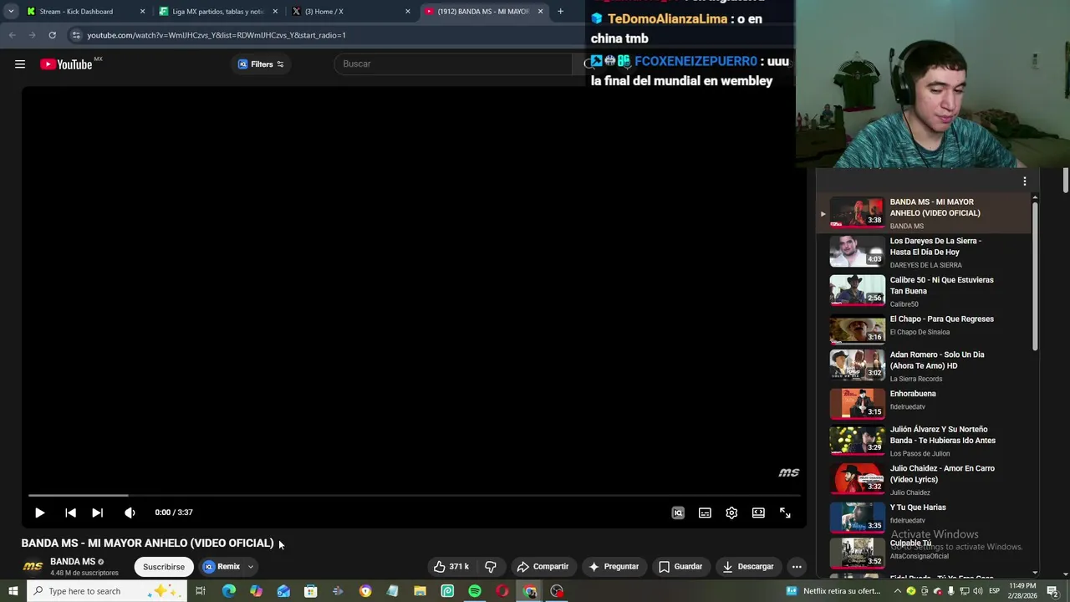Select Adan Romero Solo Un Dia video

(923, 366)
